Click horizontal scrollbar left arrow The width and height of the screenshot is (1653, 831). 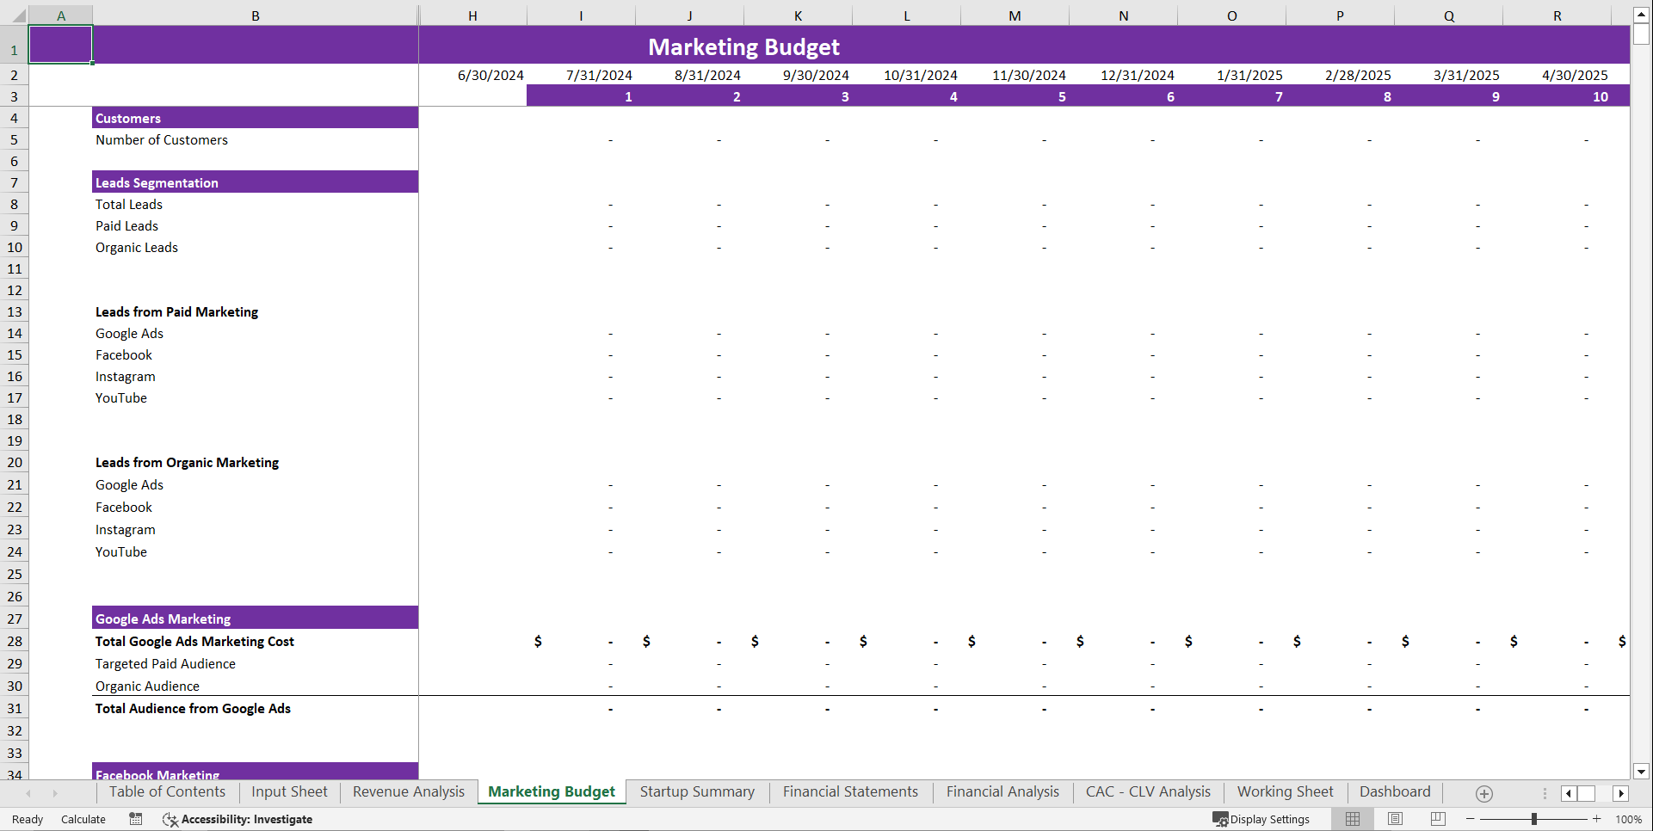click(x=1569, y=793)
